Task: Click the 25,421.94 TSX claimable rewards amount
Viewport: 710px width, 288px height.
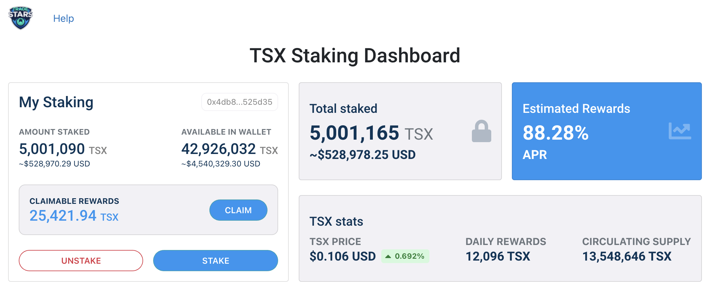Action: coord(74,216)
